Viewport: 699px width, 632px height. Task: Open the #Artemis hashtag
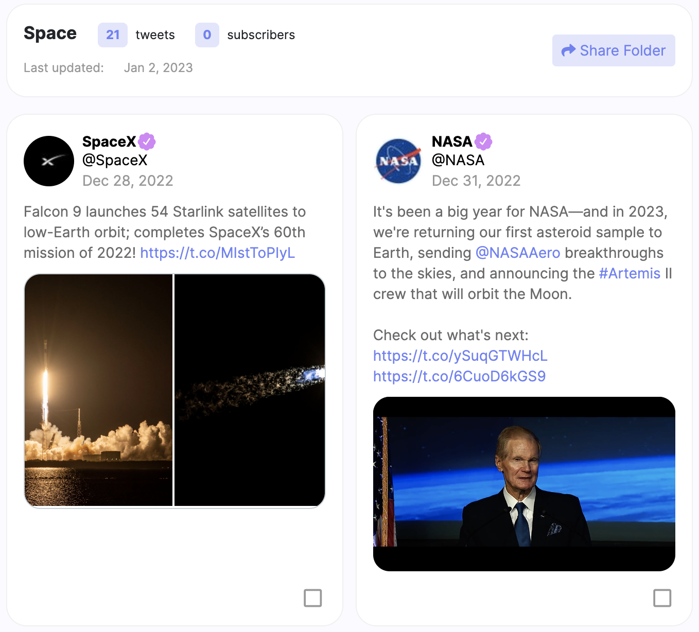point(630,273)
